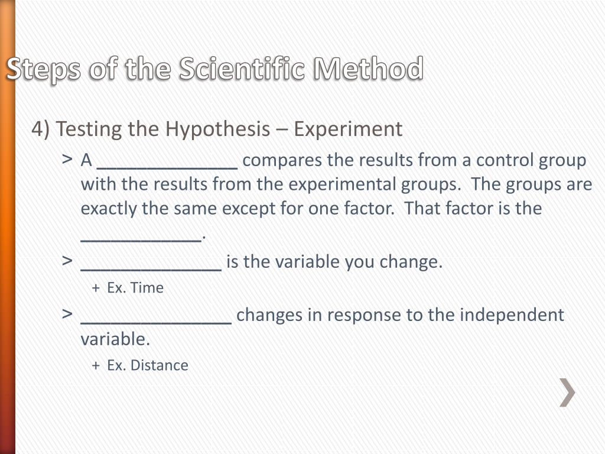Click the 'Ex. Time' sub-bullet
Viewport: 605px width, 454px height.
coord(135,288)
